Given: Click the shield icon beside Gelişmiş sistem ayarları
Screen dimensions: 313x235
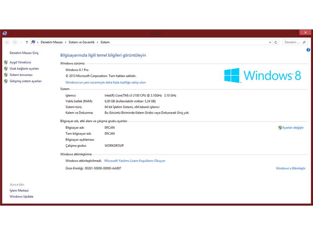Looking at the screenshot, I should (x=6, y=81).
